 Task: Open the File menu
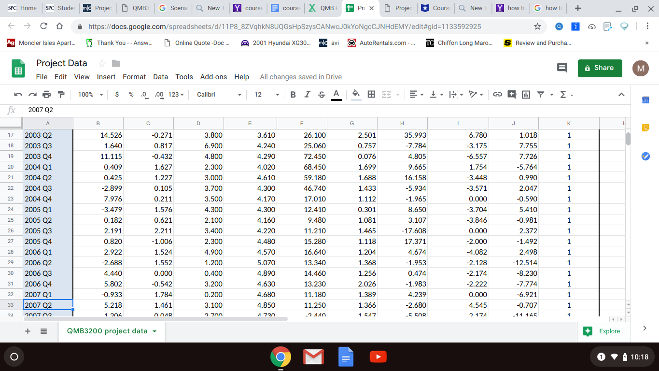42,77
